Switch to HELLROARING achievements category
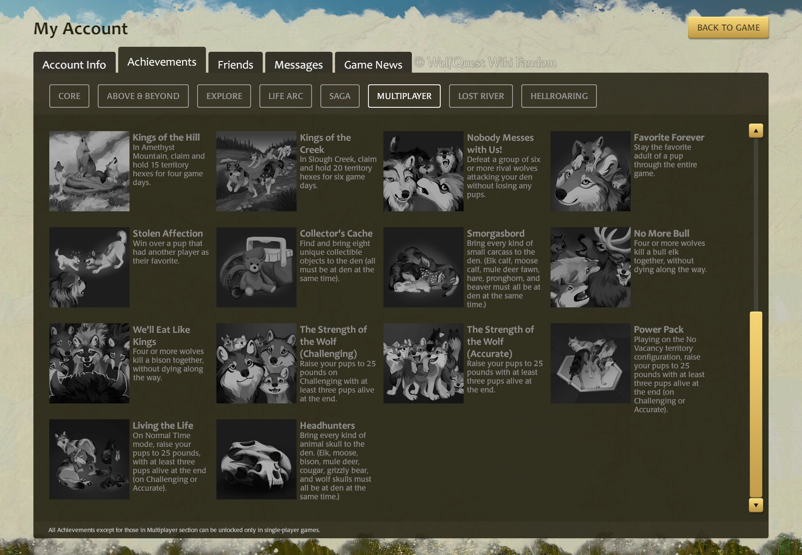 coord(559,96)
